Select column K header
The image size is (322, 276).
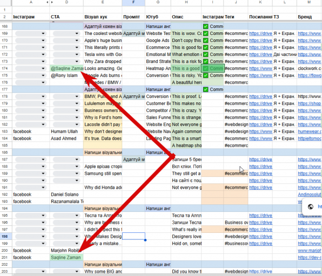(x=260, y=2)
